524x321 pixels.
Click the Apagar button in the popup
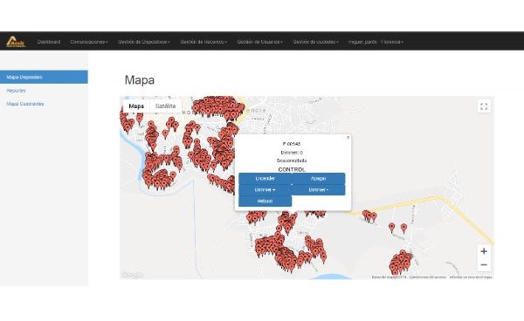(319, 179)
